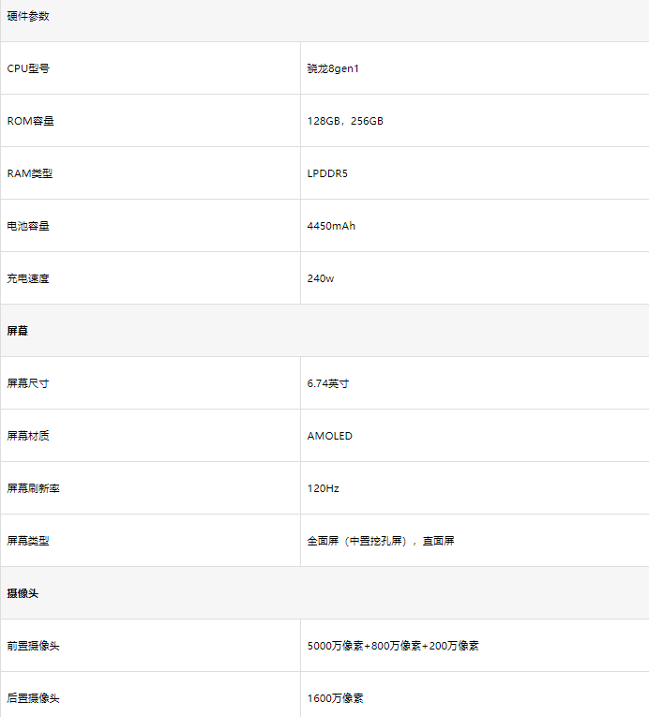Click the 6.74英寸 value
Screen dimensions: 649x717
click(x=328, y=383)
